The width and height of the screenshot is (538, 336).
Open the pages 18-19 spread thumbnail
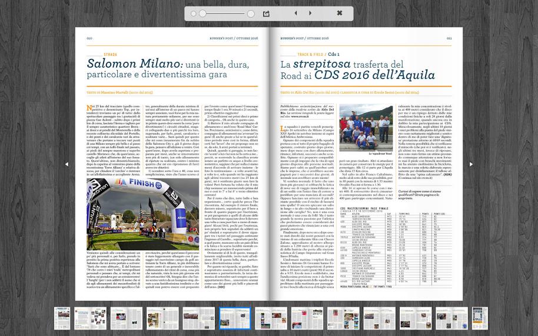380,318
